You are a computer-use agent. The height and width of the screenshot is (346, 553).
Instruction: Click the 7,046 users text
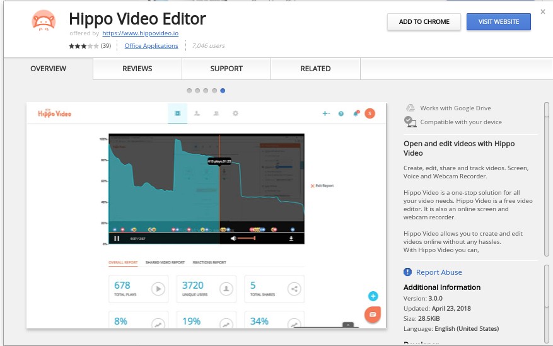pos(209,46)
